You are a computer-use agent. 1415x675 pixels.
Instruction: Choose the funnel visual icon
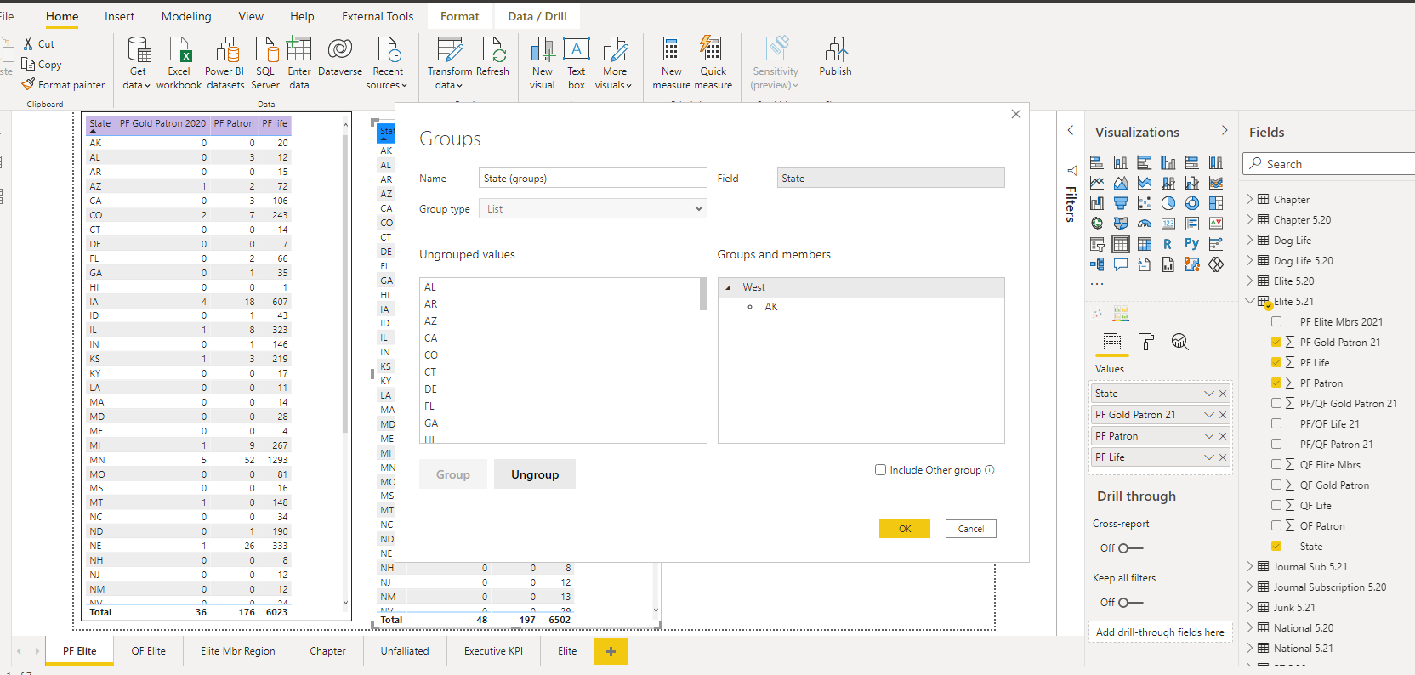coord(1121,203)
